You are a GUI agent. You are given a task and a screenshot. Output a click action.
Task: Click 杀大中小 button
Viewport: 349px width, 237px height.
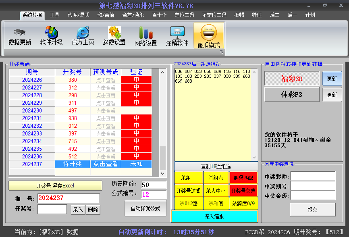216,191
